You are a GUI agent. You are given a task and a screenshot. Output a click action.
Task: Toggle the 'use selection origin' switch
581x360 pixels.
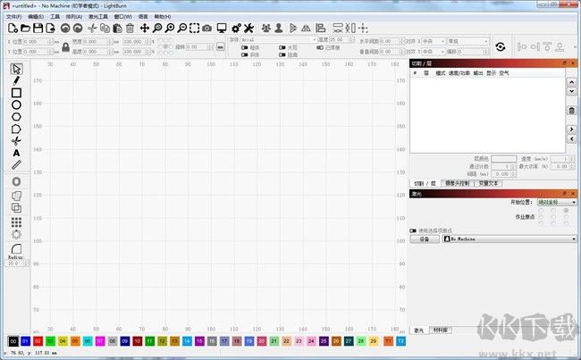[413, 230]
